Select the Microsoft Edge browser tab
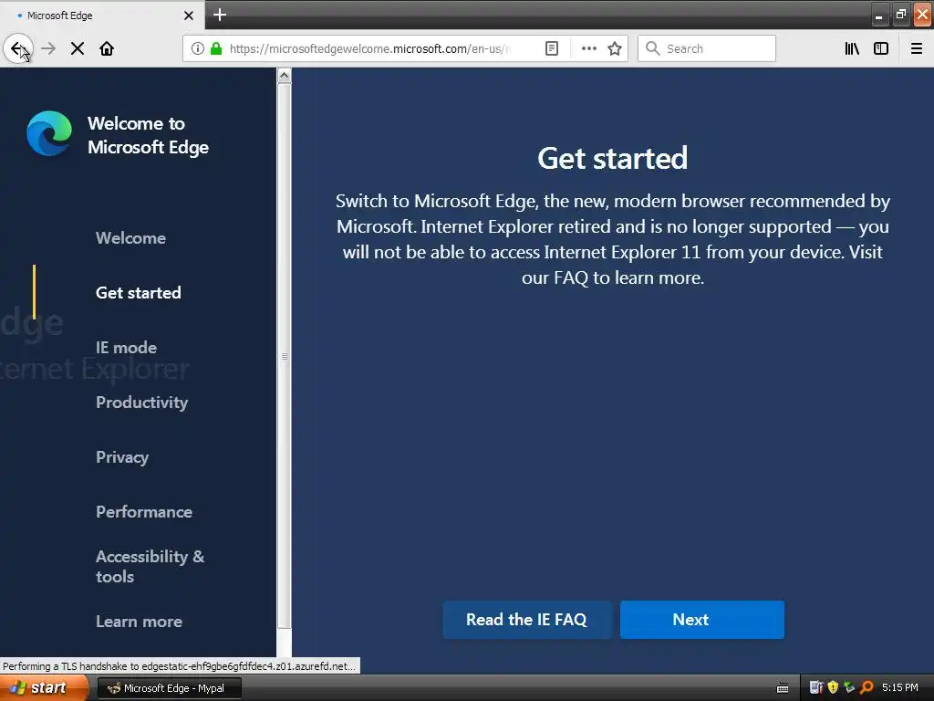934x701 pixels. (102, 16)
